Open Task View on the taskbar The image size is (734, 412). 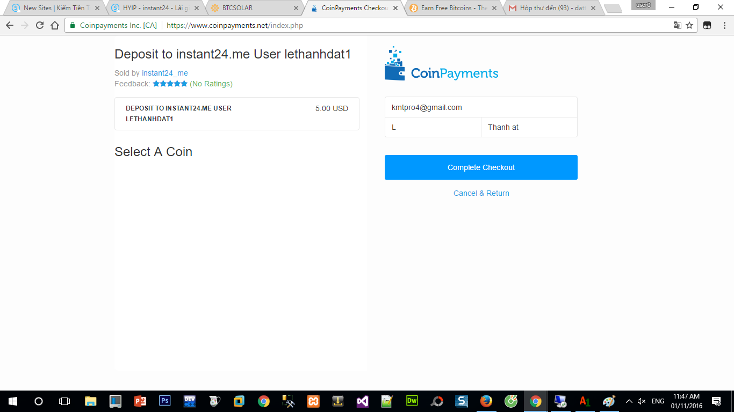[64, 401]
